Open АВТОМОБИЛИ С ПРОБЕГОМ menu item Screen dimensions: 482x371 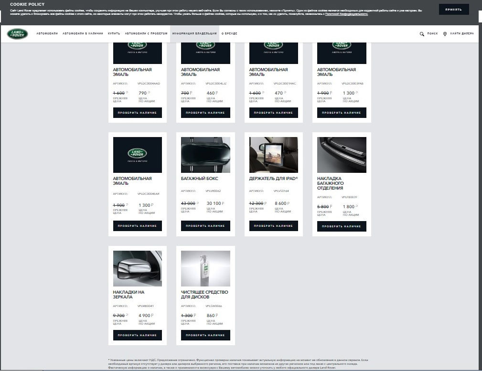[x=146, y=33]
